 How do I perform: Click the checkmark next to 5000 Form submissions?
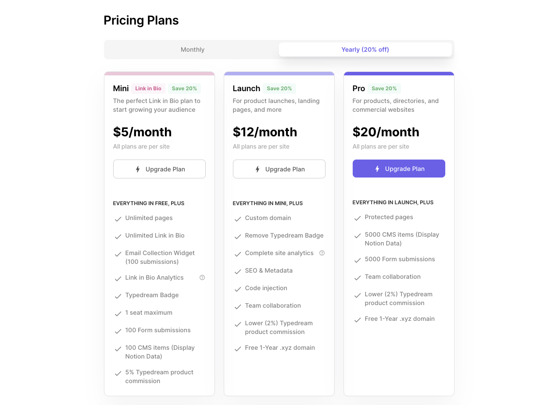point(358,260)
